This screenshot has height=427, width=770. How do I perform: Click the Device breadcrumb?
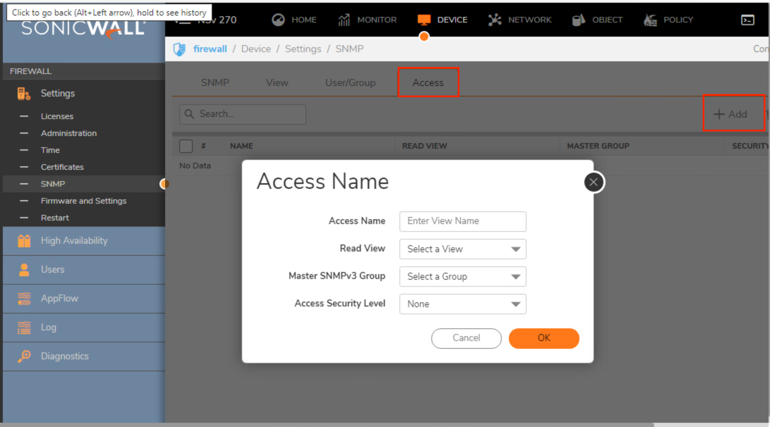(256, 49)
